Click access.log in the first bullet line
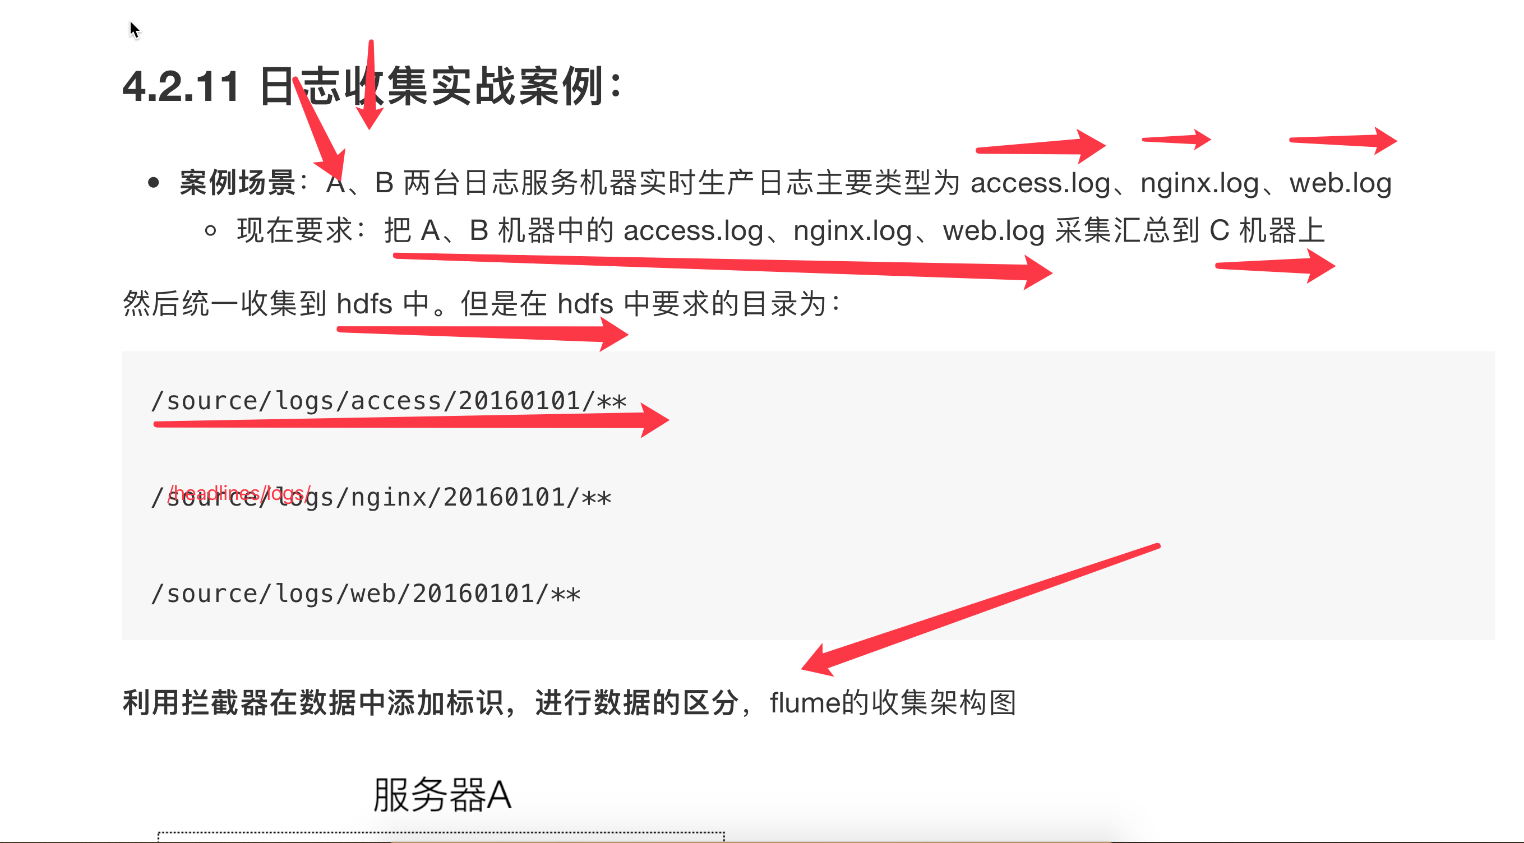 tap(1040, 183)
